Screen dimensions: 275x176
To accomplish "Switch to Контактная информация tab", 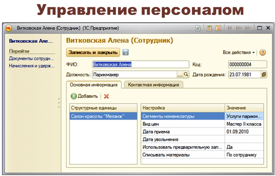I will tap(153, 85).
